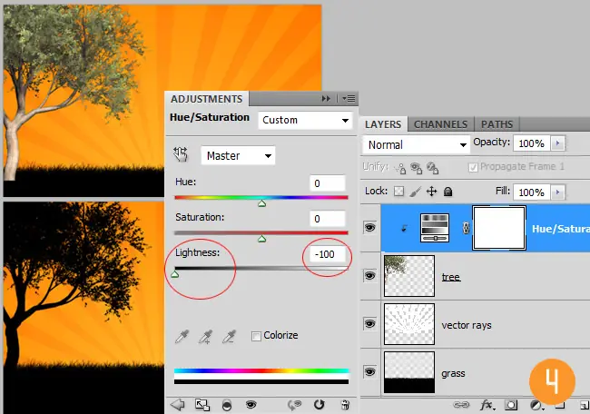The width and height of the screenshot is (590, 414).
Task: Open the Opacity slider arrow
Action: pyautogui.click(x=557, y=143)
